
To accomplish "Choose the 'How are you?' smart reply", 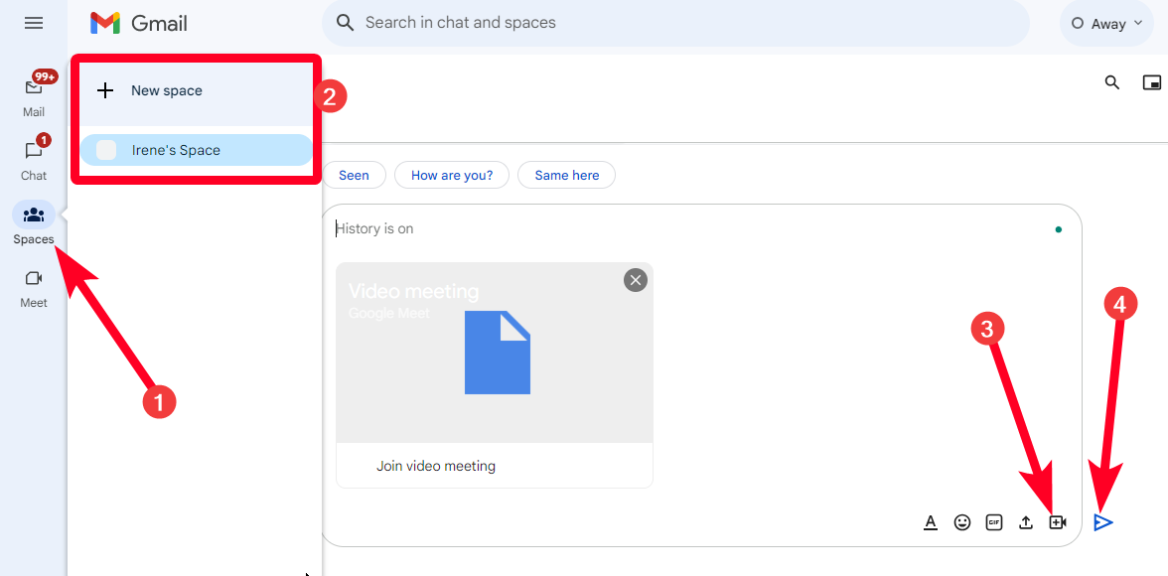I will (x=452, y=175).
